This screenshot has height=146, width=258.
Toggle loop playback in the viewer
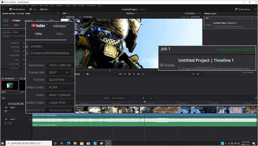click(143, 74)
